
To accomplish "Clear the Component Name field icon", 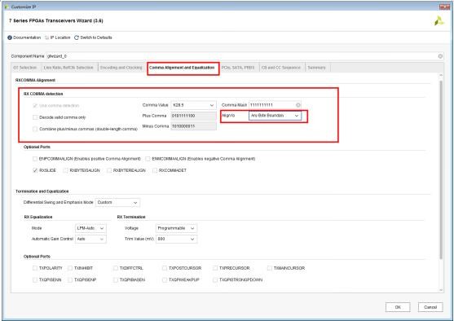I will 440,56.
